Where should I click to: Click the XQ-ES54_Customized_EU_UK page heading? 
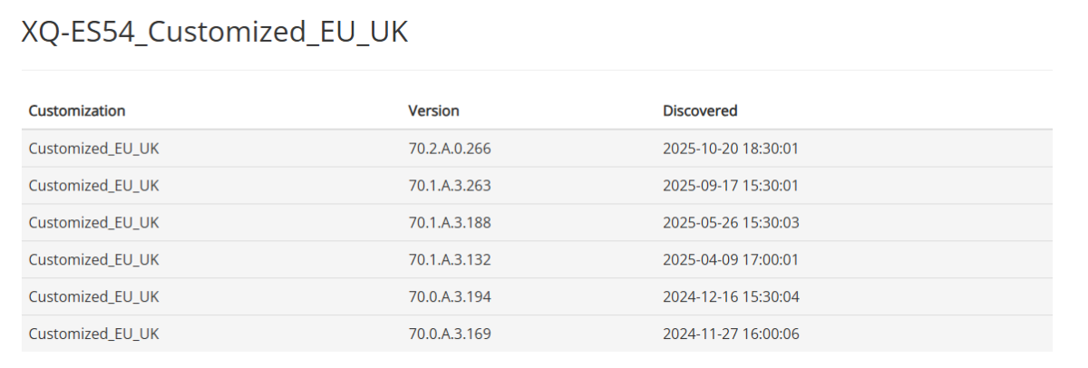214,33
